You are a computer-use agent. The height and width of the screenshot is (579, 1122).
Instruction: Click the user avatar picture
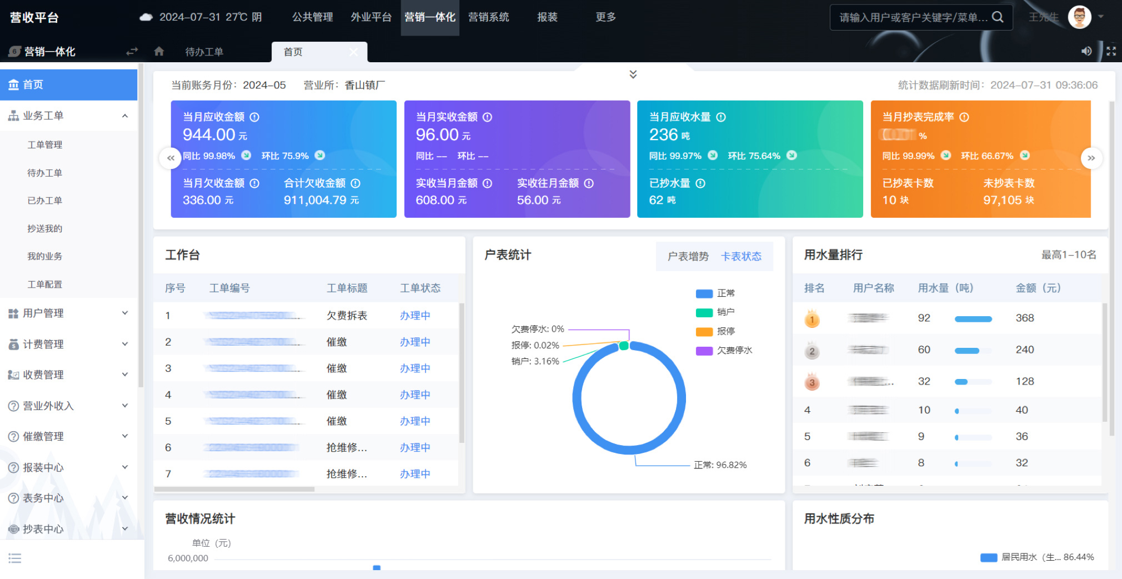tap(1079, 17)
